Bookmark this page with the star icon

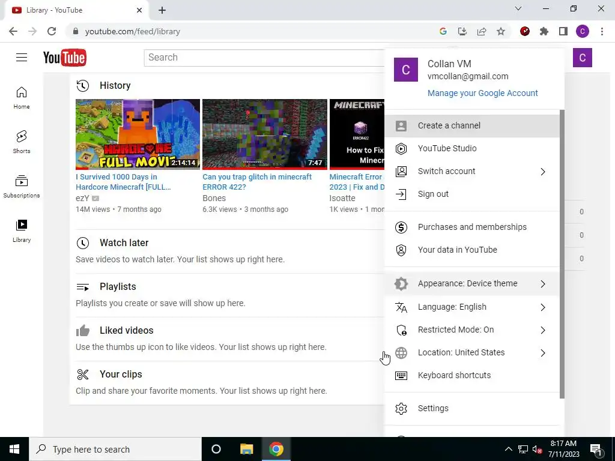point(501,31)
